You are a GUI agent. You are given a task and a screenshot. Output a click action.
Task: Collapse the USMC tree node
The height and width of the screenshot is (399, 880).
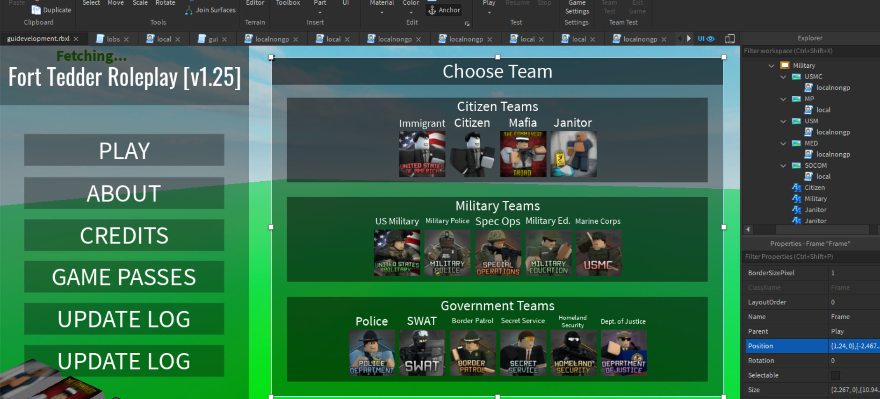click(783, 77)
